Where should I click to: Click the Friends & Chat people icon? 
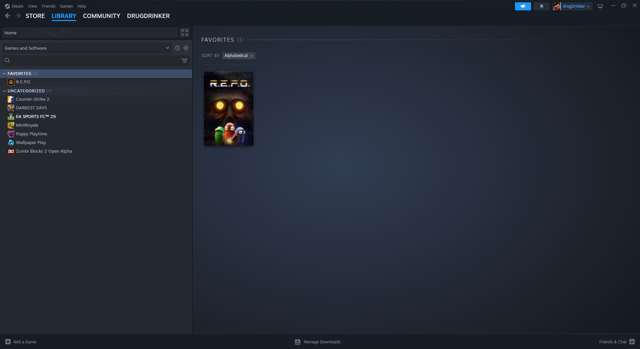pyautogui.click(x=632, y=342)
